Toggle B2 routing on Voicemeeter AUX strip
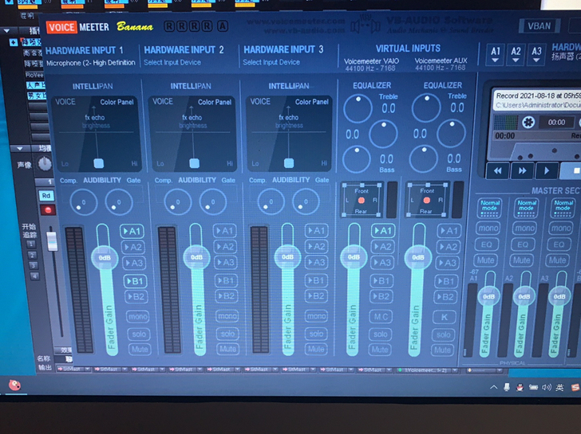 click(x=446, y=297)
